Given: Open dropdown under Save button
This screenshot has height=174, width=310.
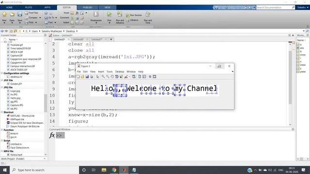Looking at the screenshot, I should 20,23.
